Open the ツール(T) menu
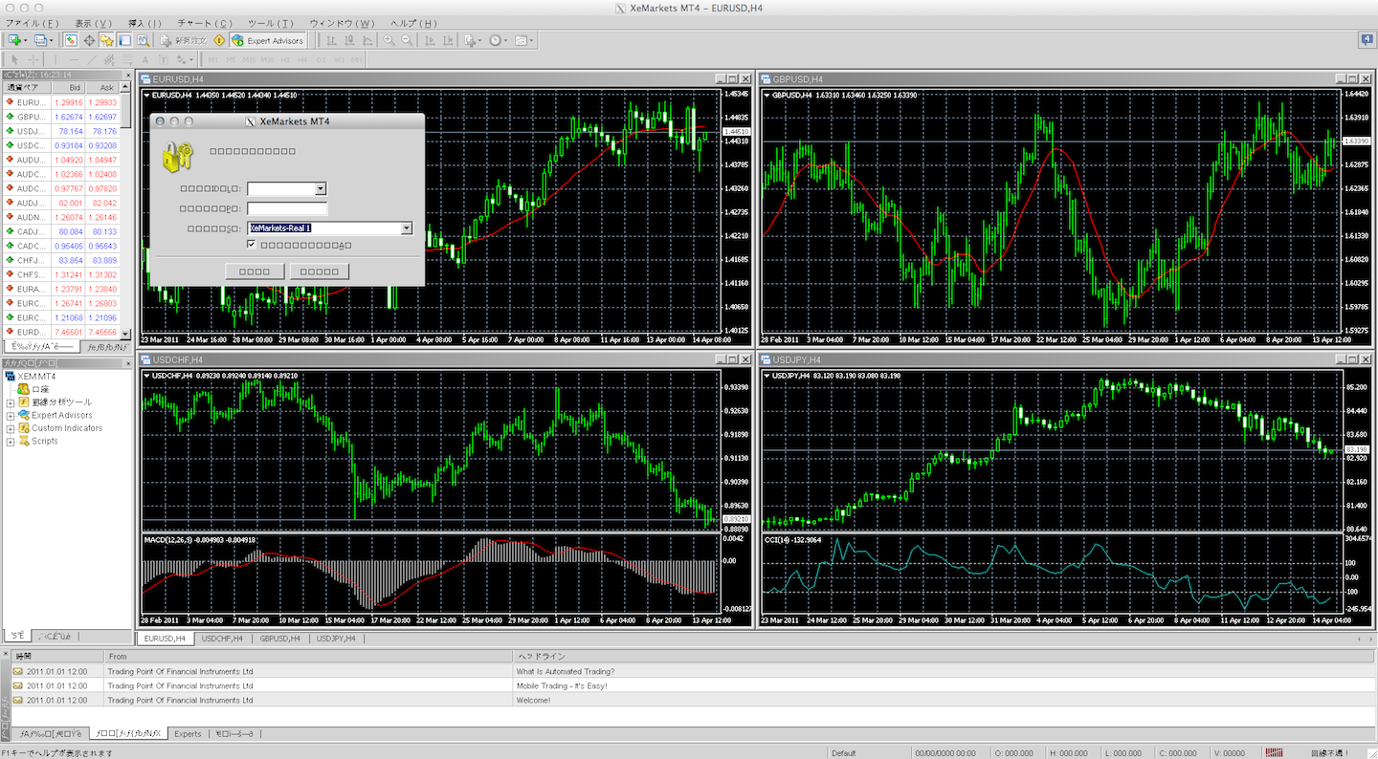Screen dimensions: 1378x759 tap(271, 23)
